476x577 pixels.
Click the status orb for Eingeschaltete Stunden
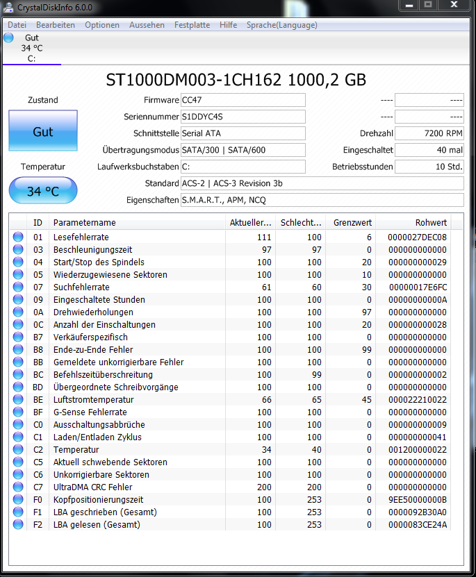click(x=18, y=299)
